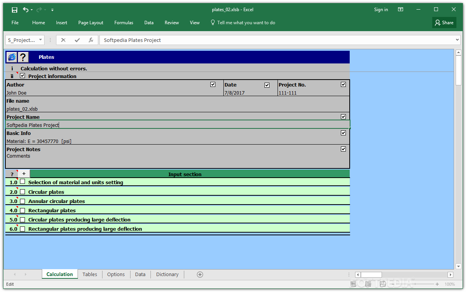Click next sheet navigation arrow
This screenshot has width=466, height=293.
(26, 274)
